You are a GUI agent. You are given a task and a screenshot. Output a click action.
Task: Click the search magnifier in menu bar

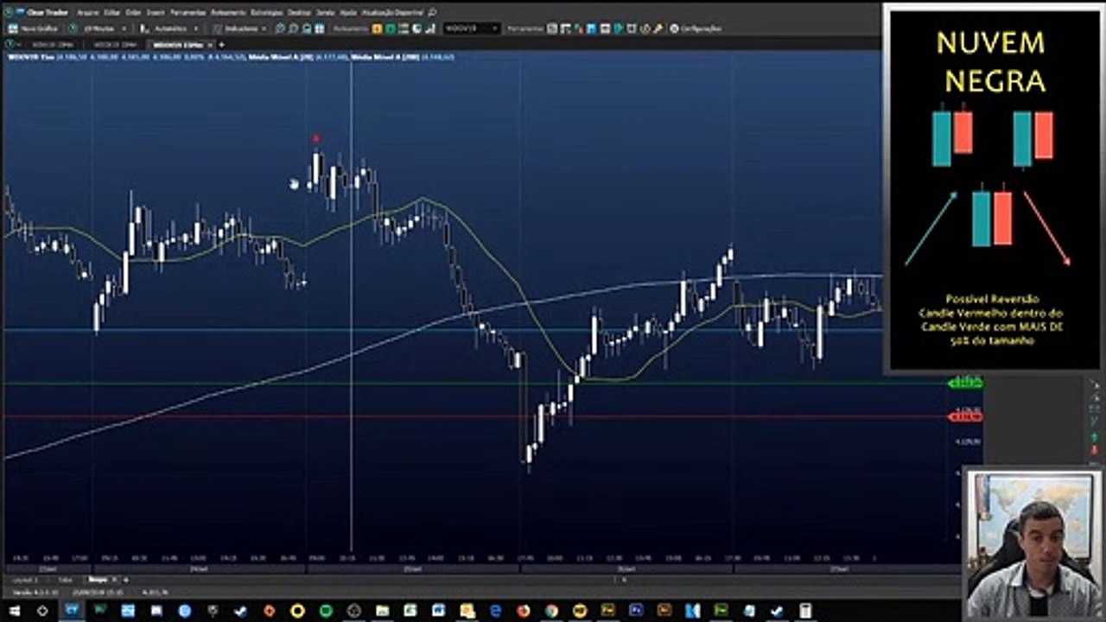(432, 13)
